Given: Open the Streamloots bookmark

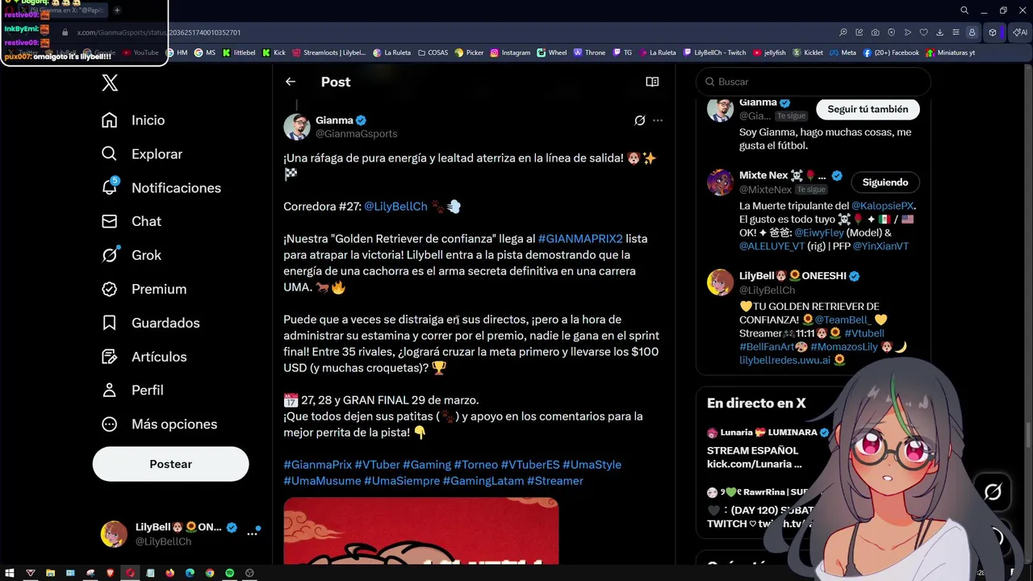Looking at the screenshot, I should tap(329, 52).
